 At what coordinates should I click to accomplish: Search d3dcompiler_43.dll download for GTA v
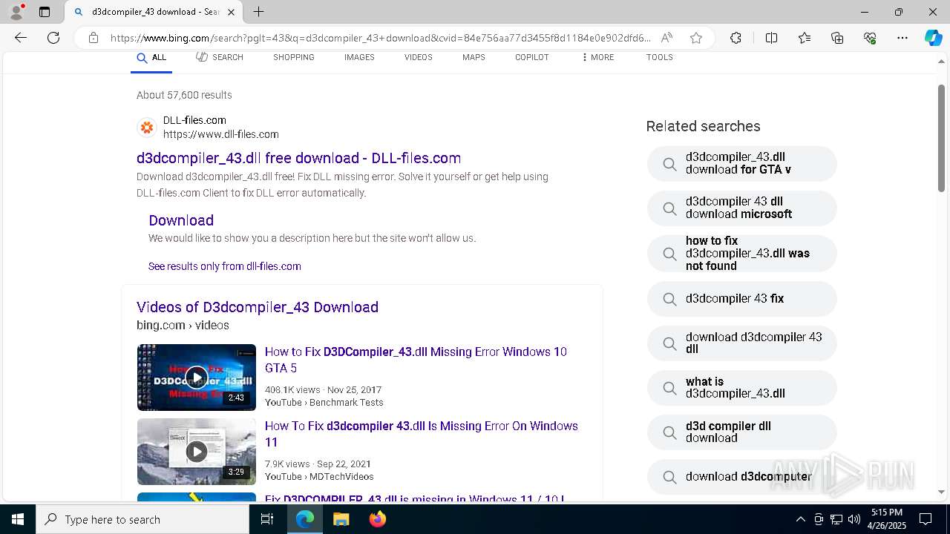(x=742, y=164)
